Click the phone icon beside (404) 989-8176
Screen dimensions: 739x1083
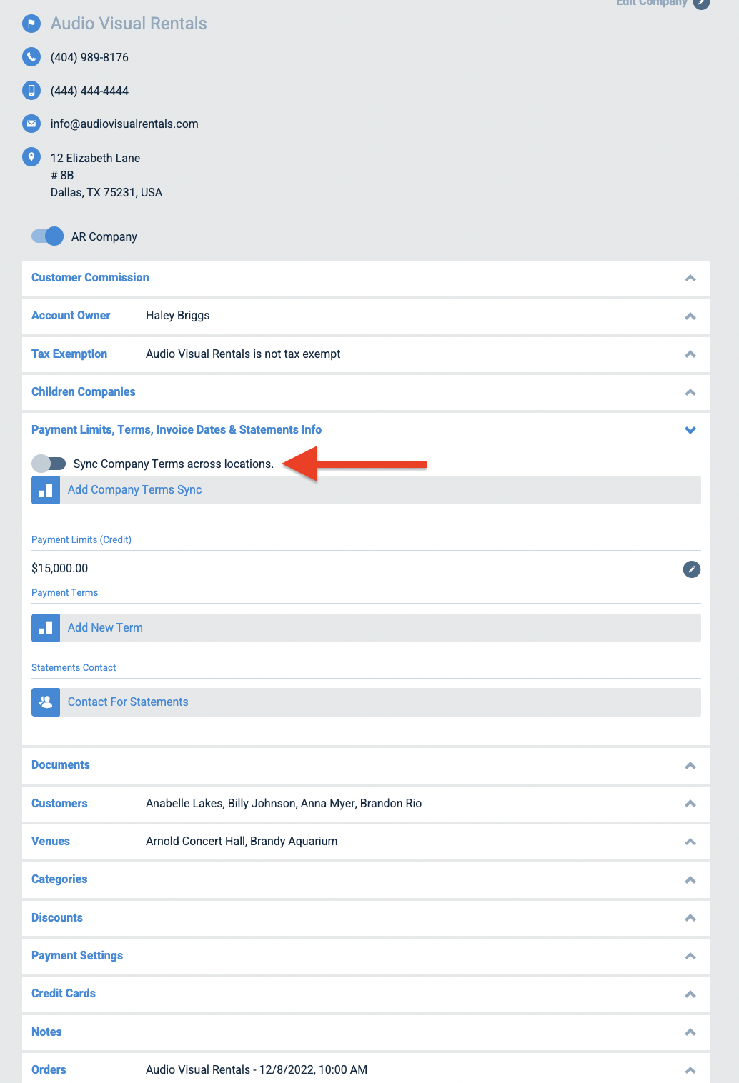click(31, 56)
